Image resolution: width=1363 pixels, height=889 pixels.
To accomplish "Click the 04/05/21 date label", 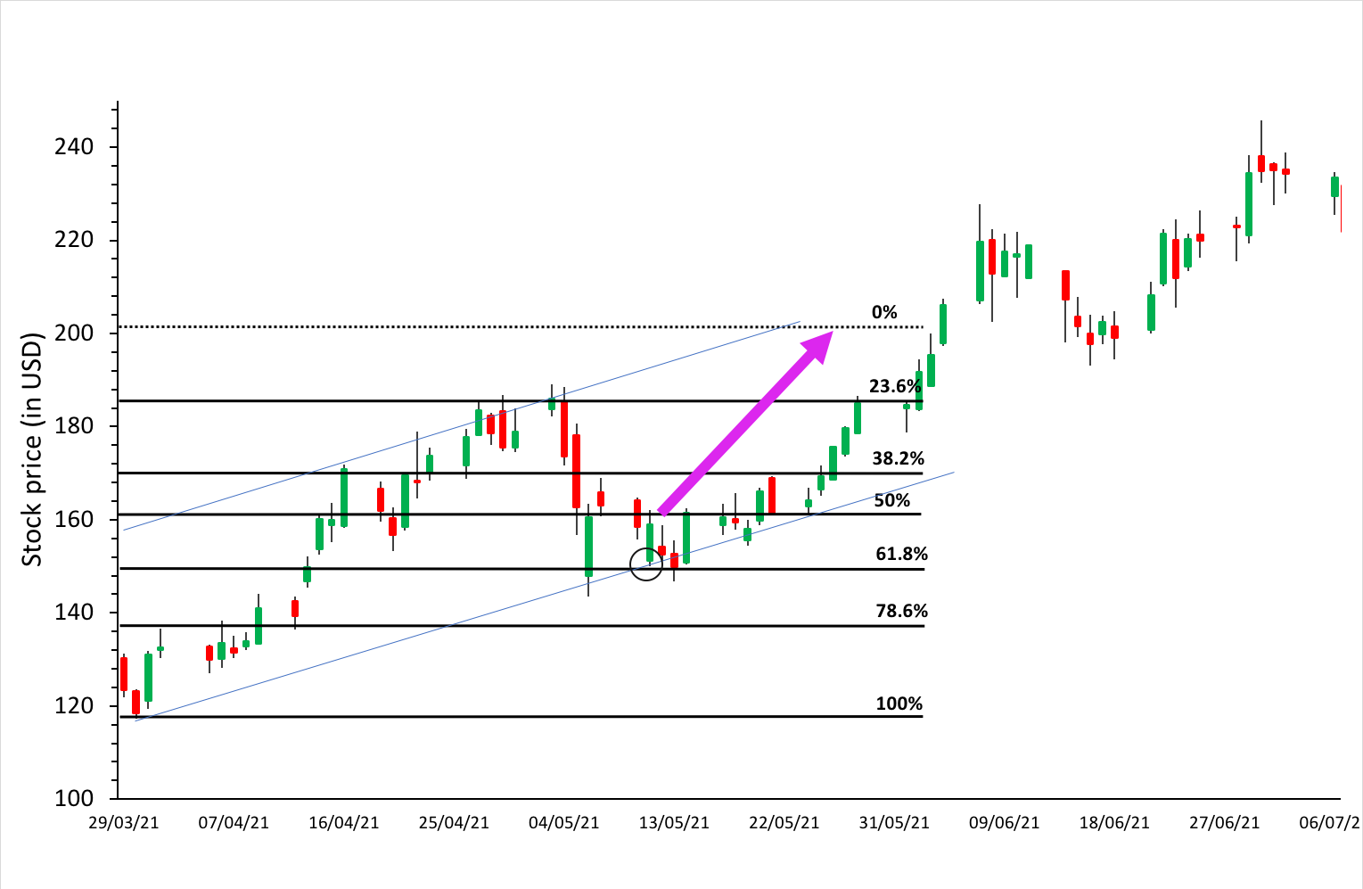I will pos(564,823).
